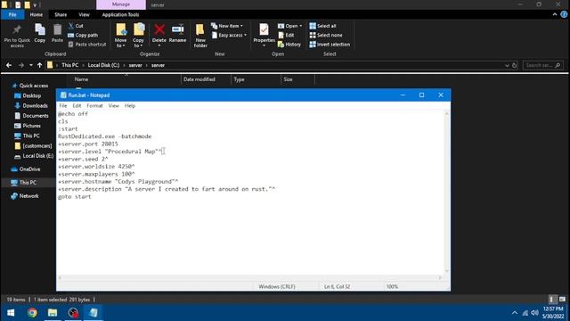
Task: Click Select none in ribbon
Action: (x=326, y=36)
